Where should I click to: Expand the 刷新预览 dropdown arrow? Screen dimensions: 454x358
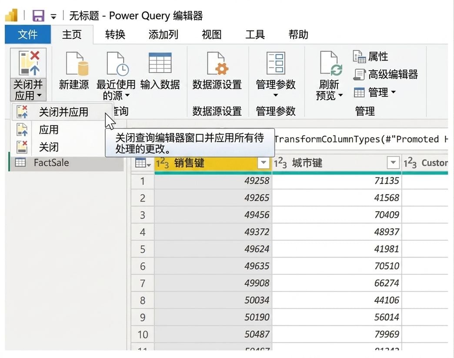pyautogui.click(x=340, y=95)
